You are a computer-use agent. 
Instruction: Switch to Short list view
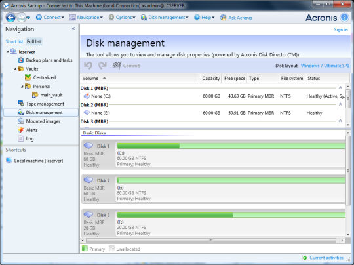(14, 41)
